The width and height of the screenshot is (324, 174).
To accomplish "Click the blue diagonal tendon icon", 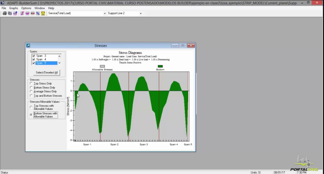I will (x=38, y=13).
